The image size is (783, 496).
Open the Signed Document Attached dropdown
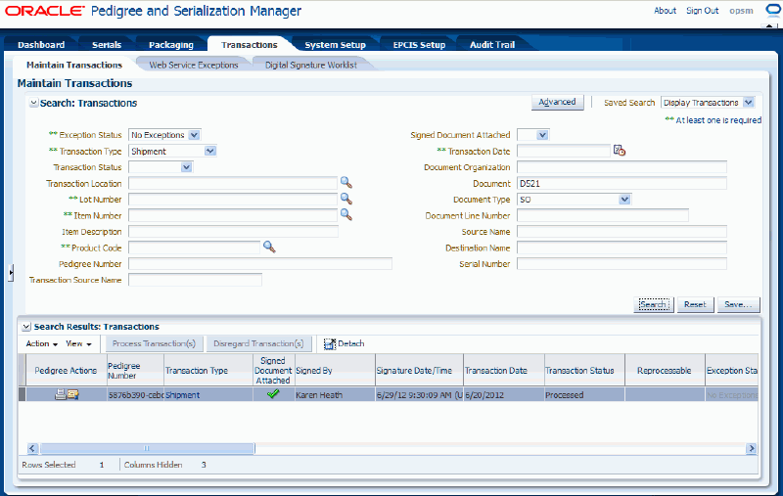[543, 135]
